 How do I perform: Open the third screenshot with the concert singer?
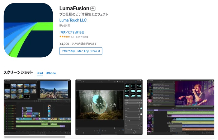180,107
